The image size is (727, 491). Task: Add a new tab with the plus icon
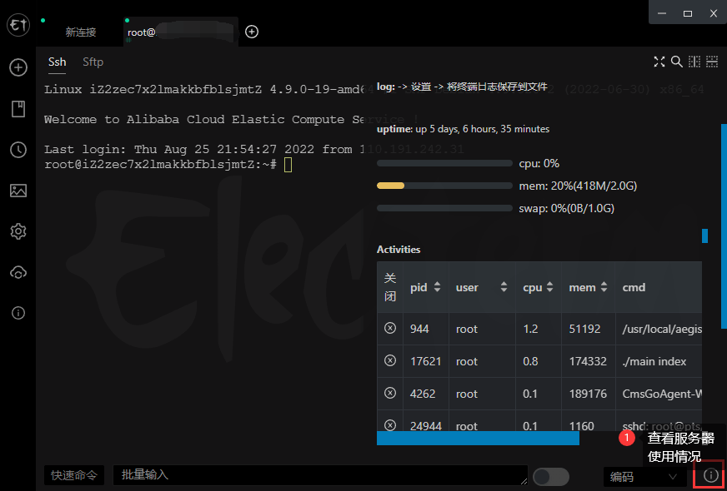(x=252, y=32)
